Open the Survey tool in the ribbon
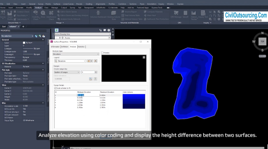 coord(3,15)
